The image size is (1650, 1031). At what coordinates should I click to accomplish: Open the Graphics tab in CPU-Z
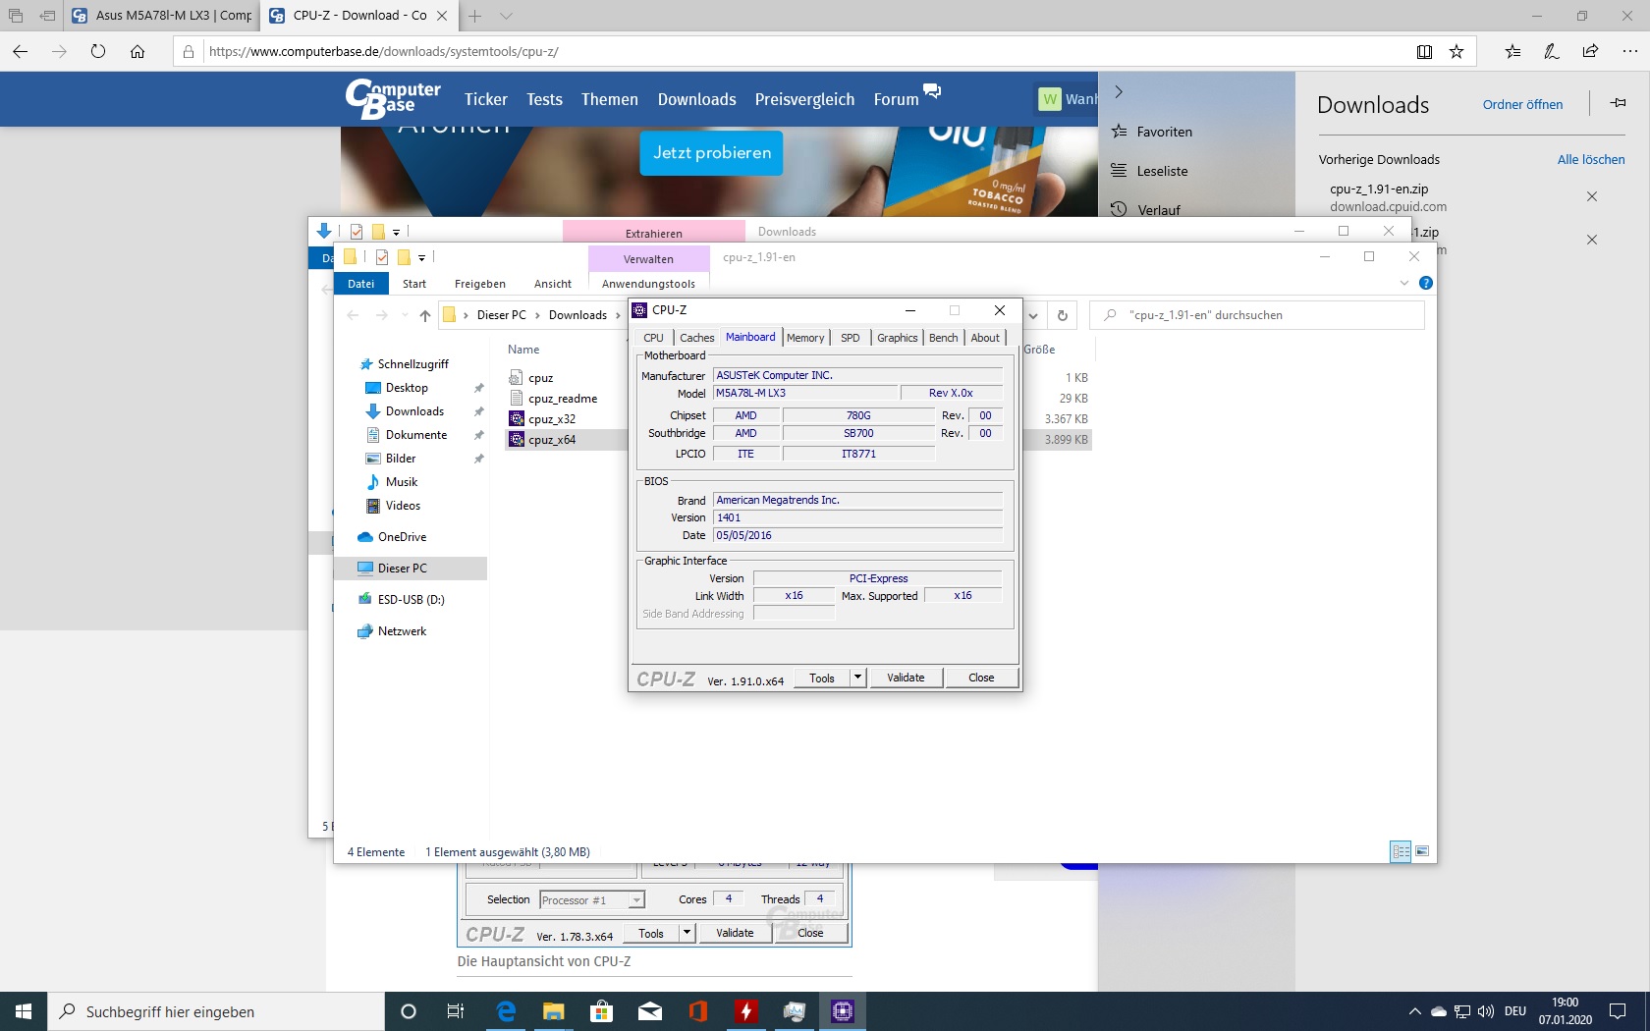(897, 338)
